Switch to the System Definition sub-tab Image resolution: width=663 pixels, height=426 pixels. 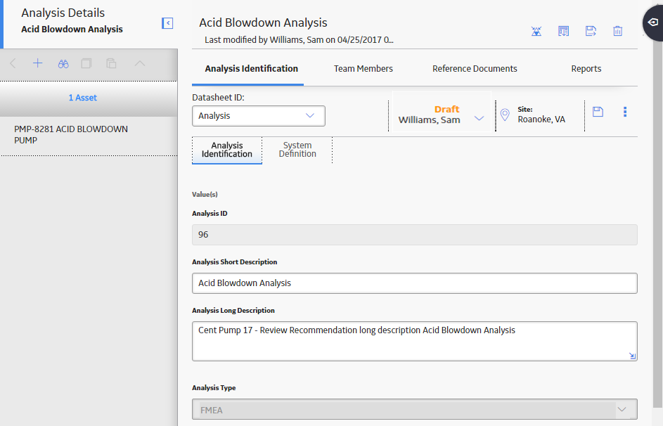pyautogui.click(x=297, y=150)
